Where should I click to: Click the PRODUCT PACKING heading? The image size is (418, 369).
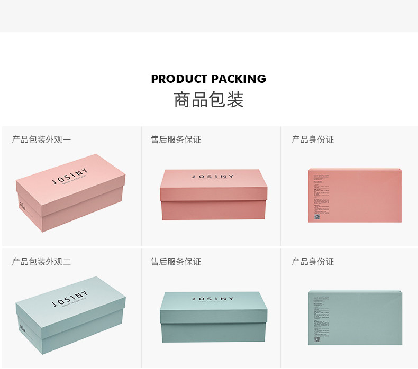click(x=208, y=79)
